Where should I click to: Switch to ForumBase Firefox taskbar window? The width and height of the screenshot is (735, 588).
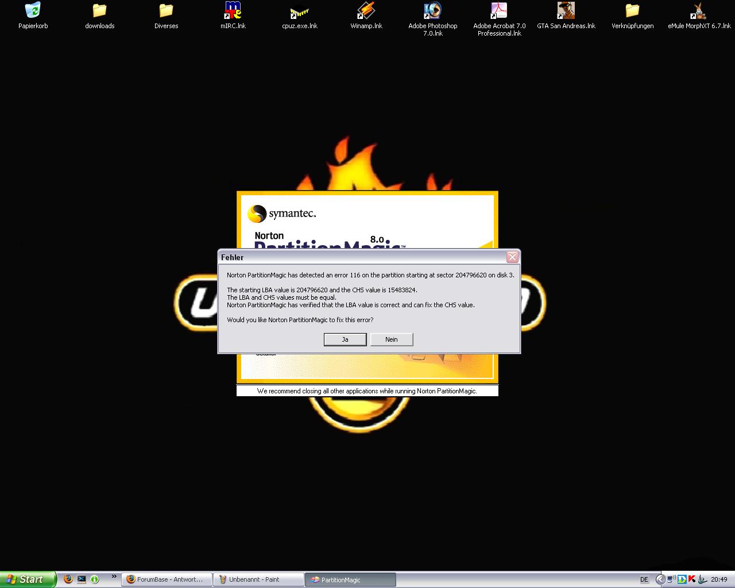[x=167, y=579]
